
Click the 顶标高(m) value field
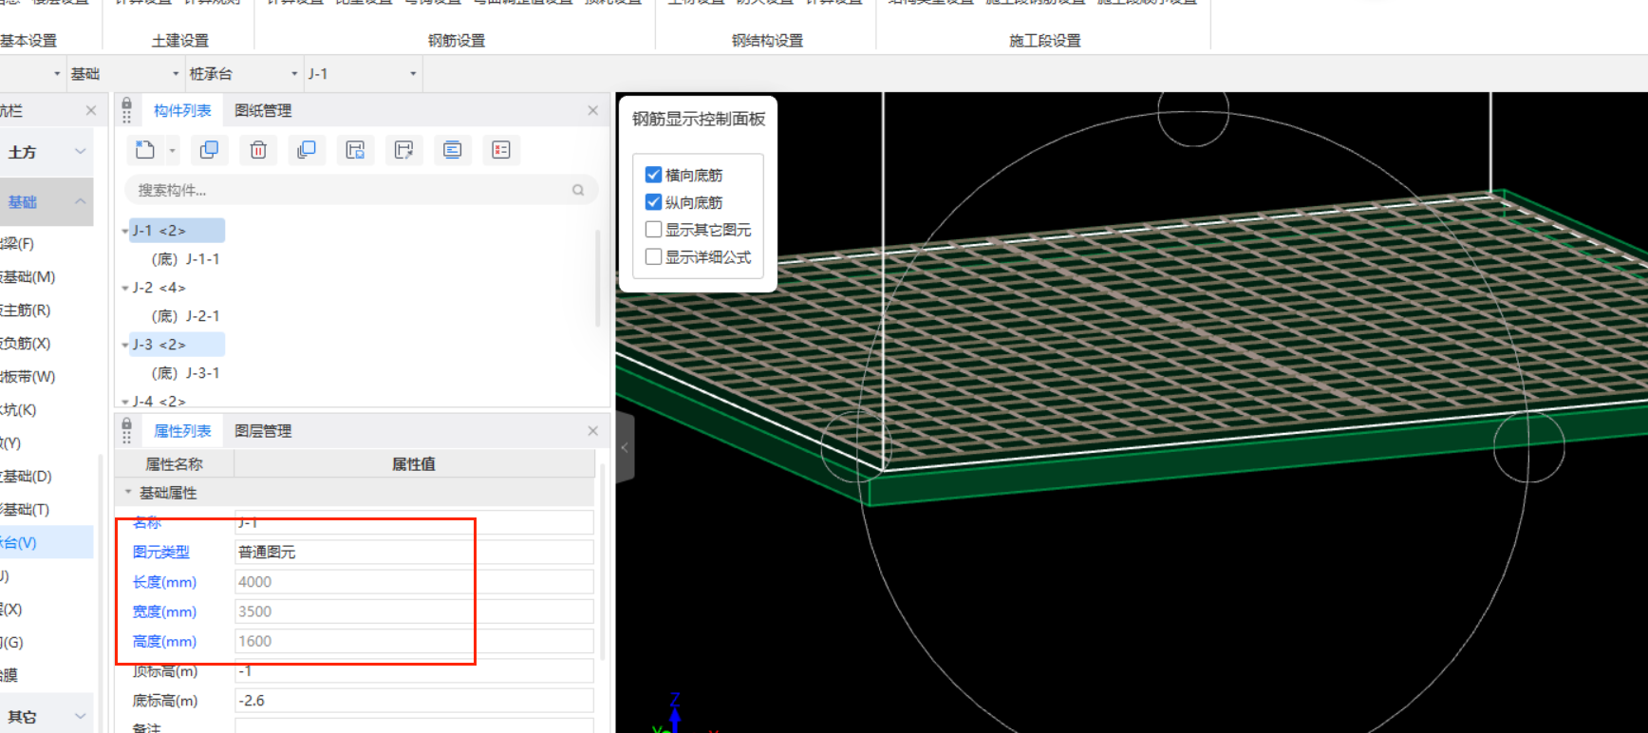point(414,670)
